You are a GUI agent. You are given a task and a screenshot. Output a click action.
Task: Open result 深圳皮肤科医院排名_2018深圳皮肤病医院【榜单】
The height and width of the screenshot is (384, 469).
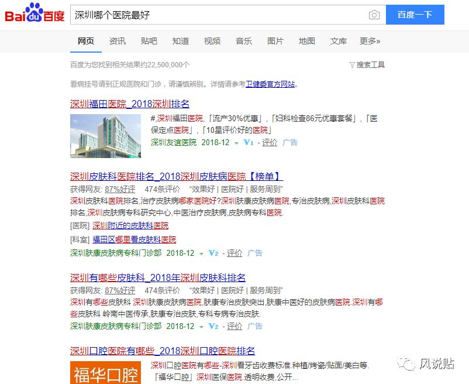click(x=177, y=176)
